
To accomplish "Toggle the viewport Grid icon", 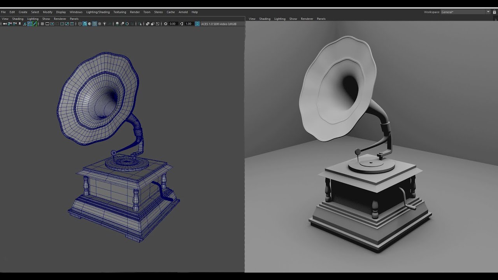I will point(42,24).
